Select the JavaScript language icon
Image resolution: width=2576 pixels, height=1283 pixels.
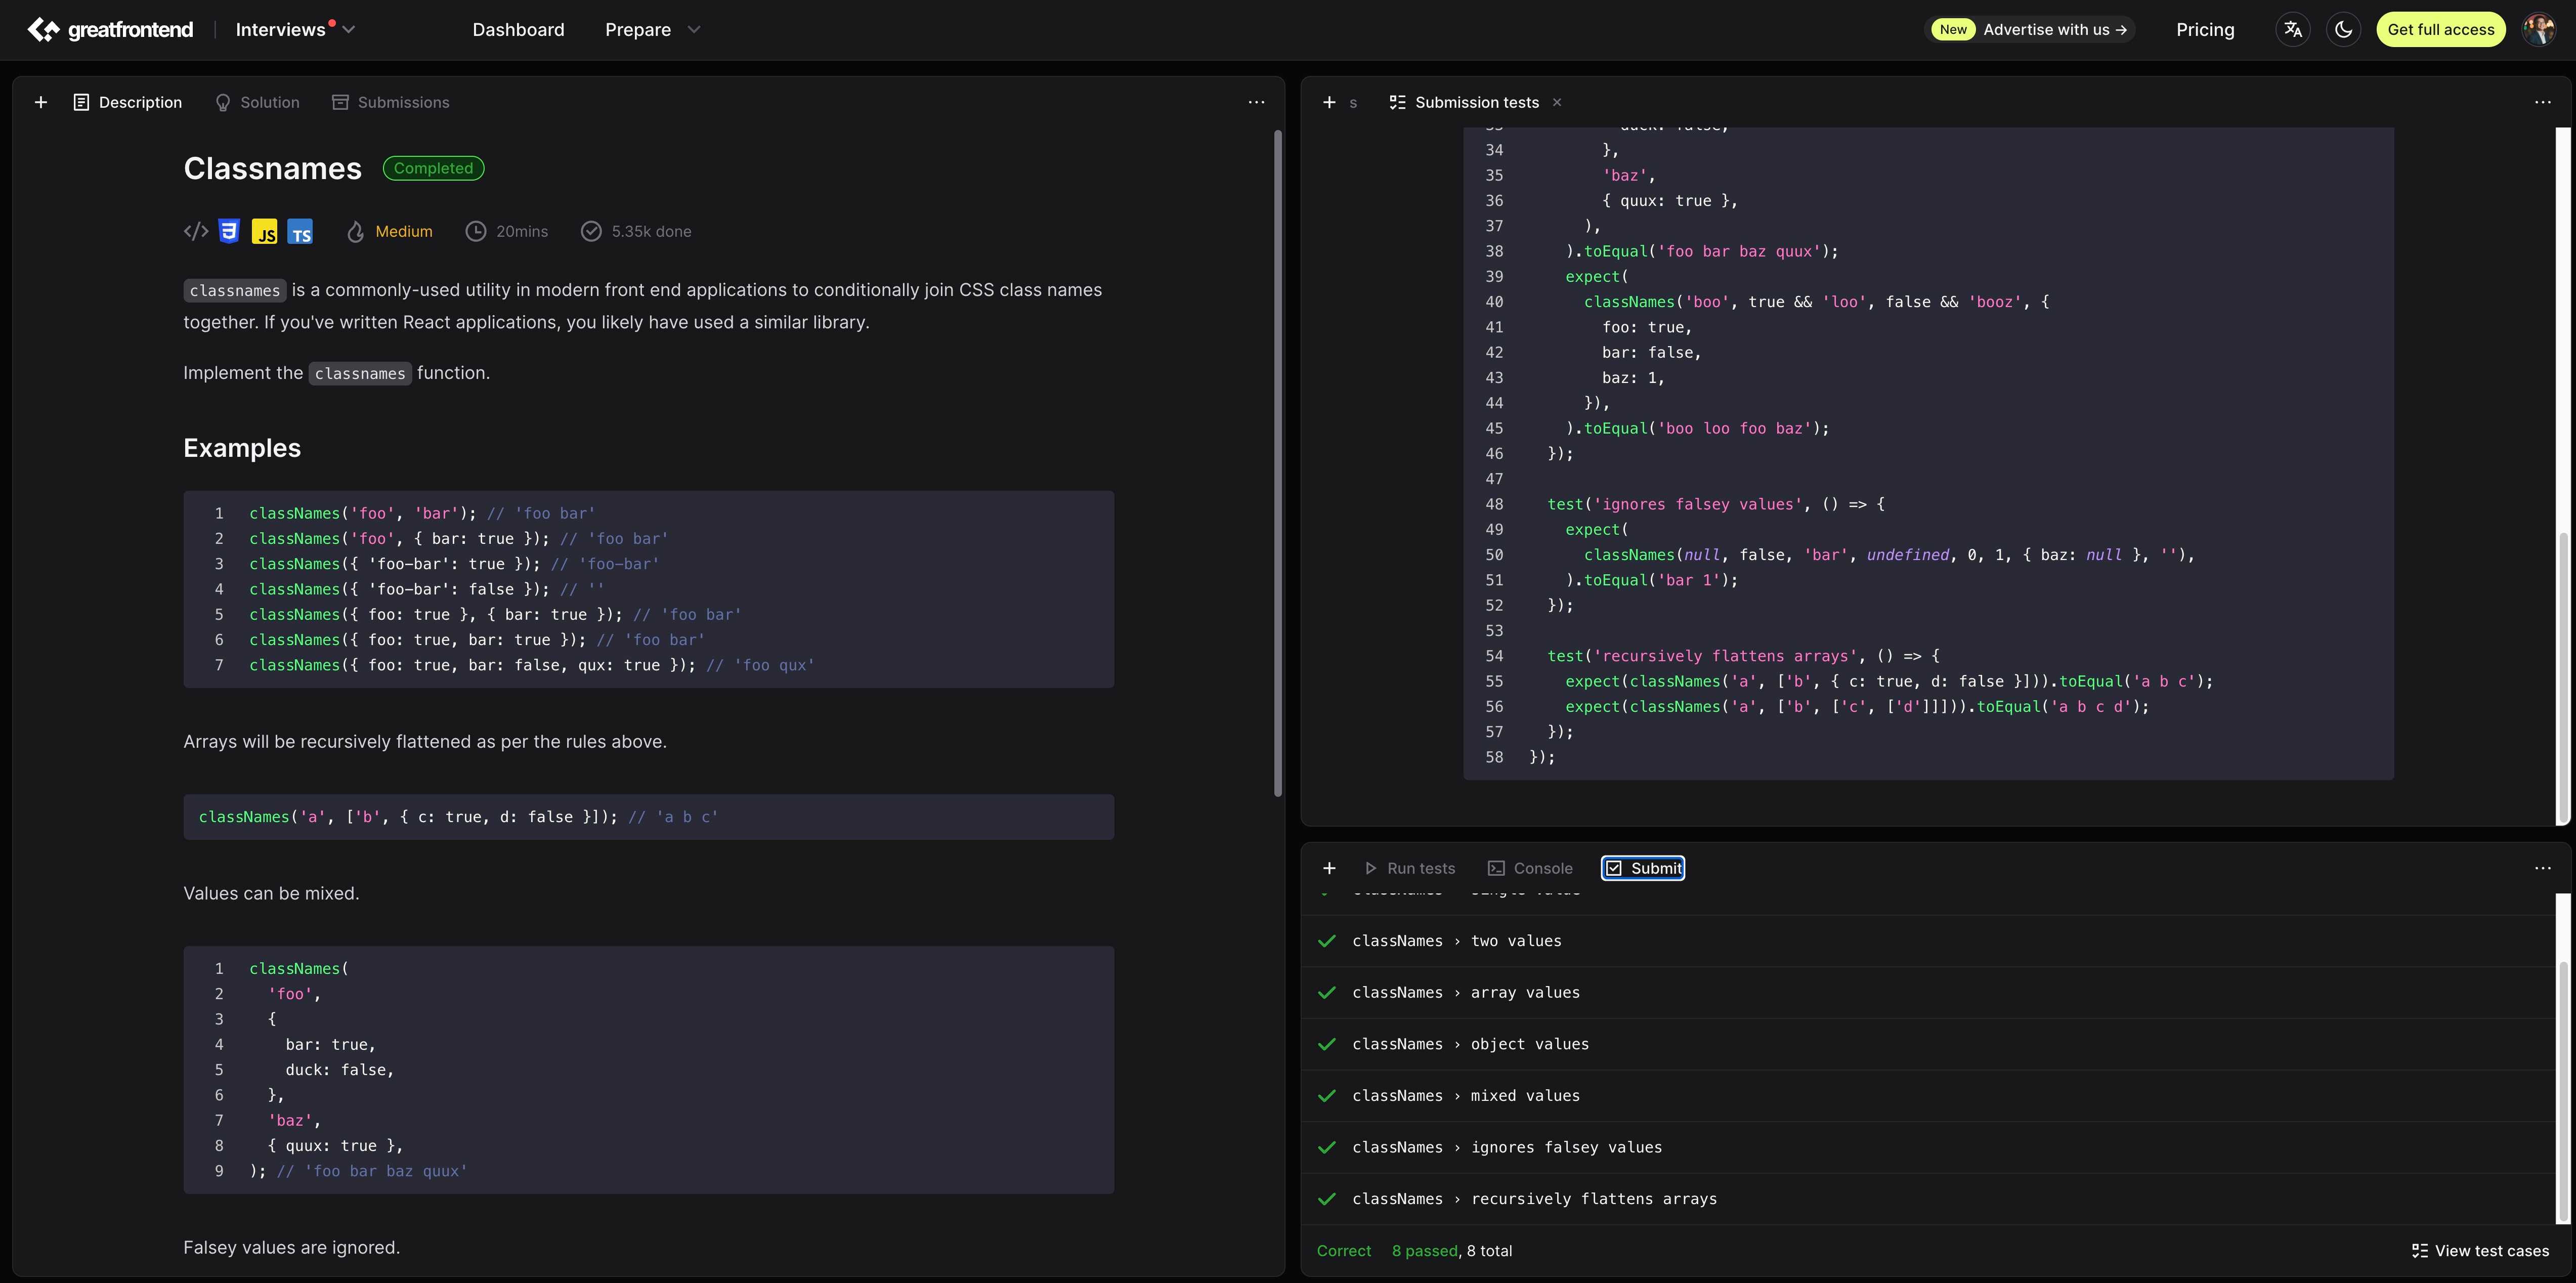[265, 231]
